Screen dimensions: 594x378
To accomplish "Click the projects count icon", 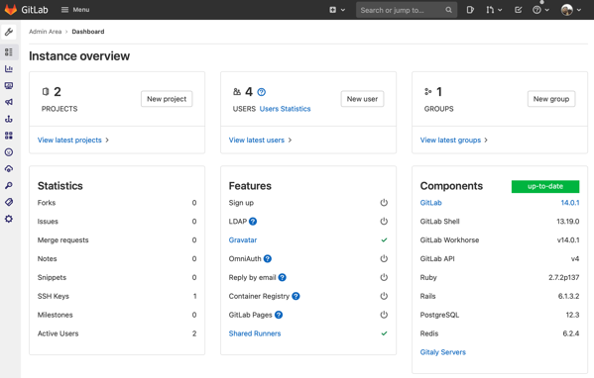I will pos(46,91).
